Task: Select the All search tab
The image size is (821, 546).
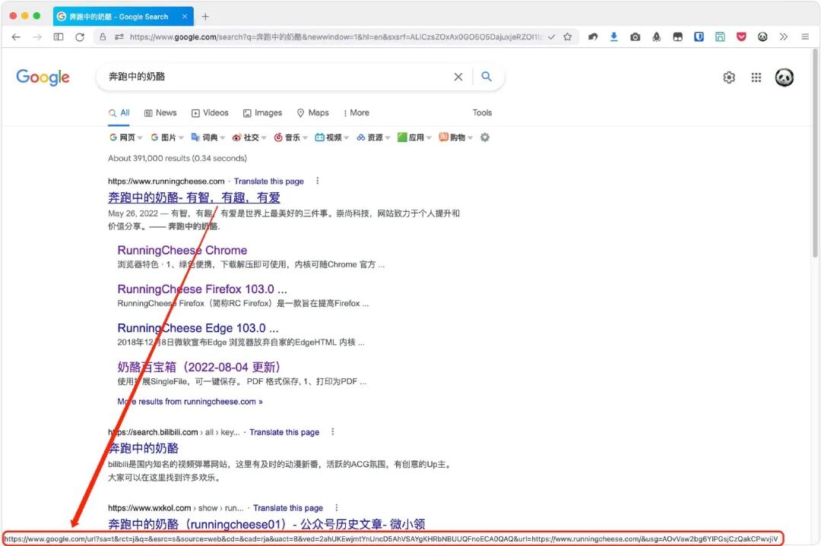Action: coord(119,113)
